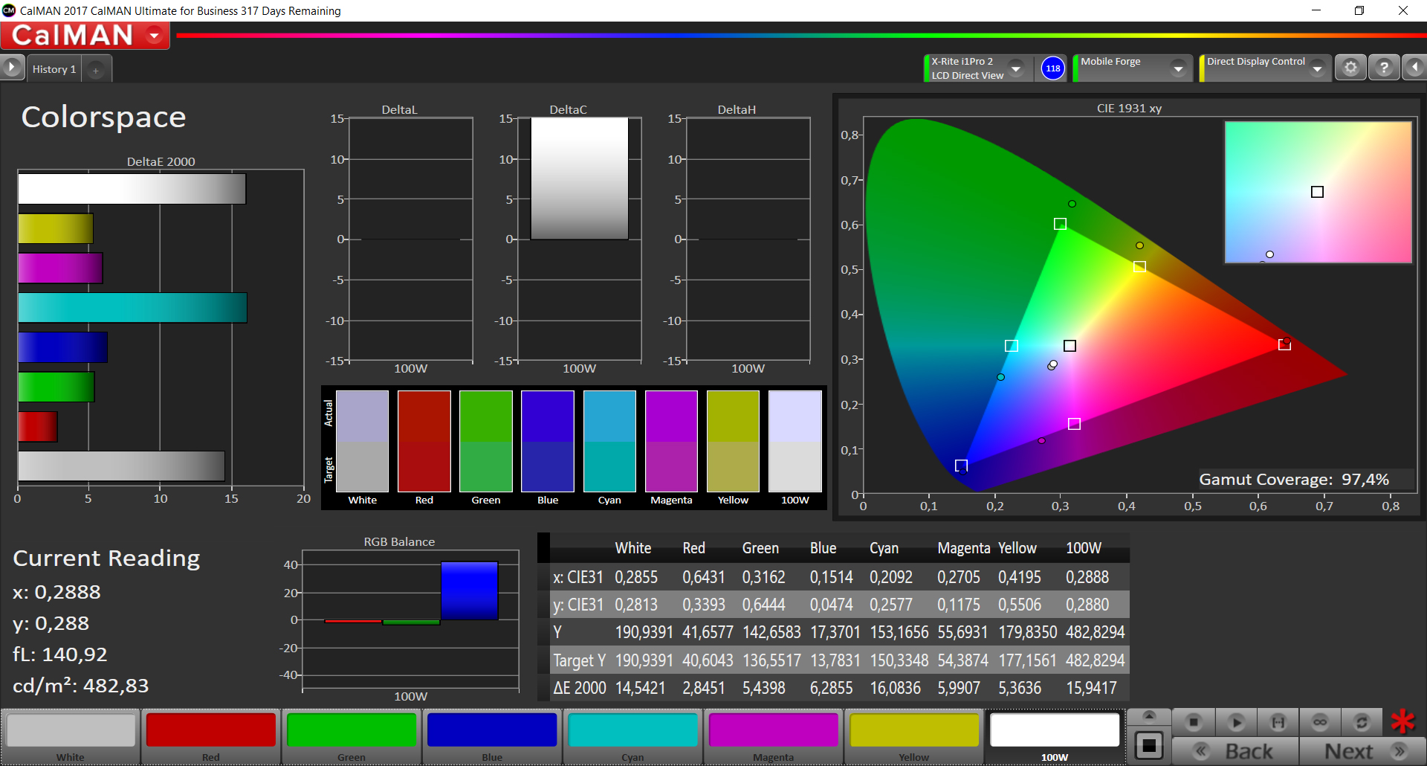Screen dimensions: 1427x766
Task: Click the Next button
Action: (1362, 751)
